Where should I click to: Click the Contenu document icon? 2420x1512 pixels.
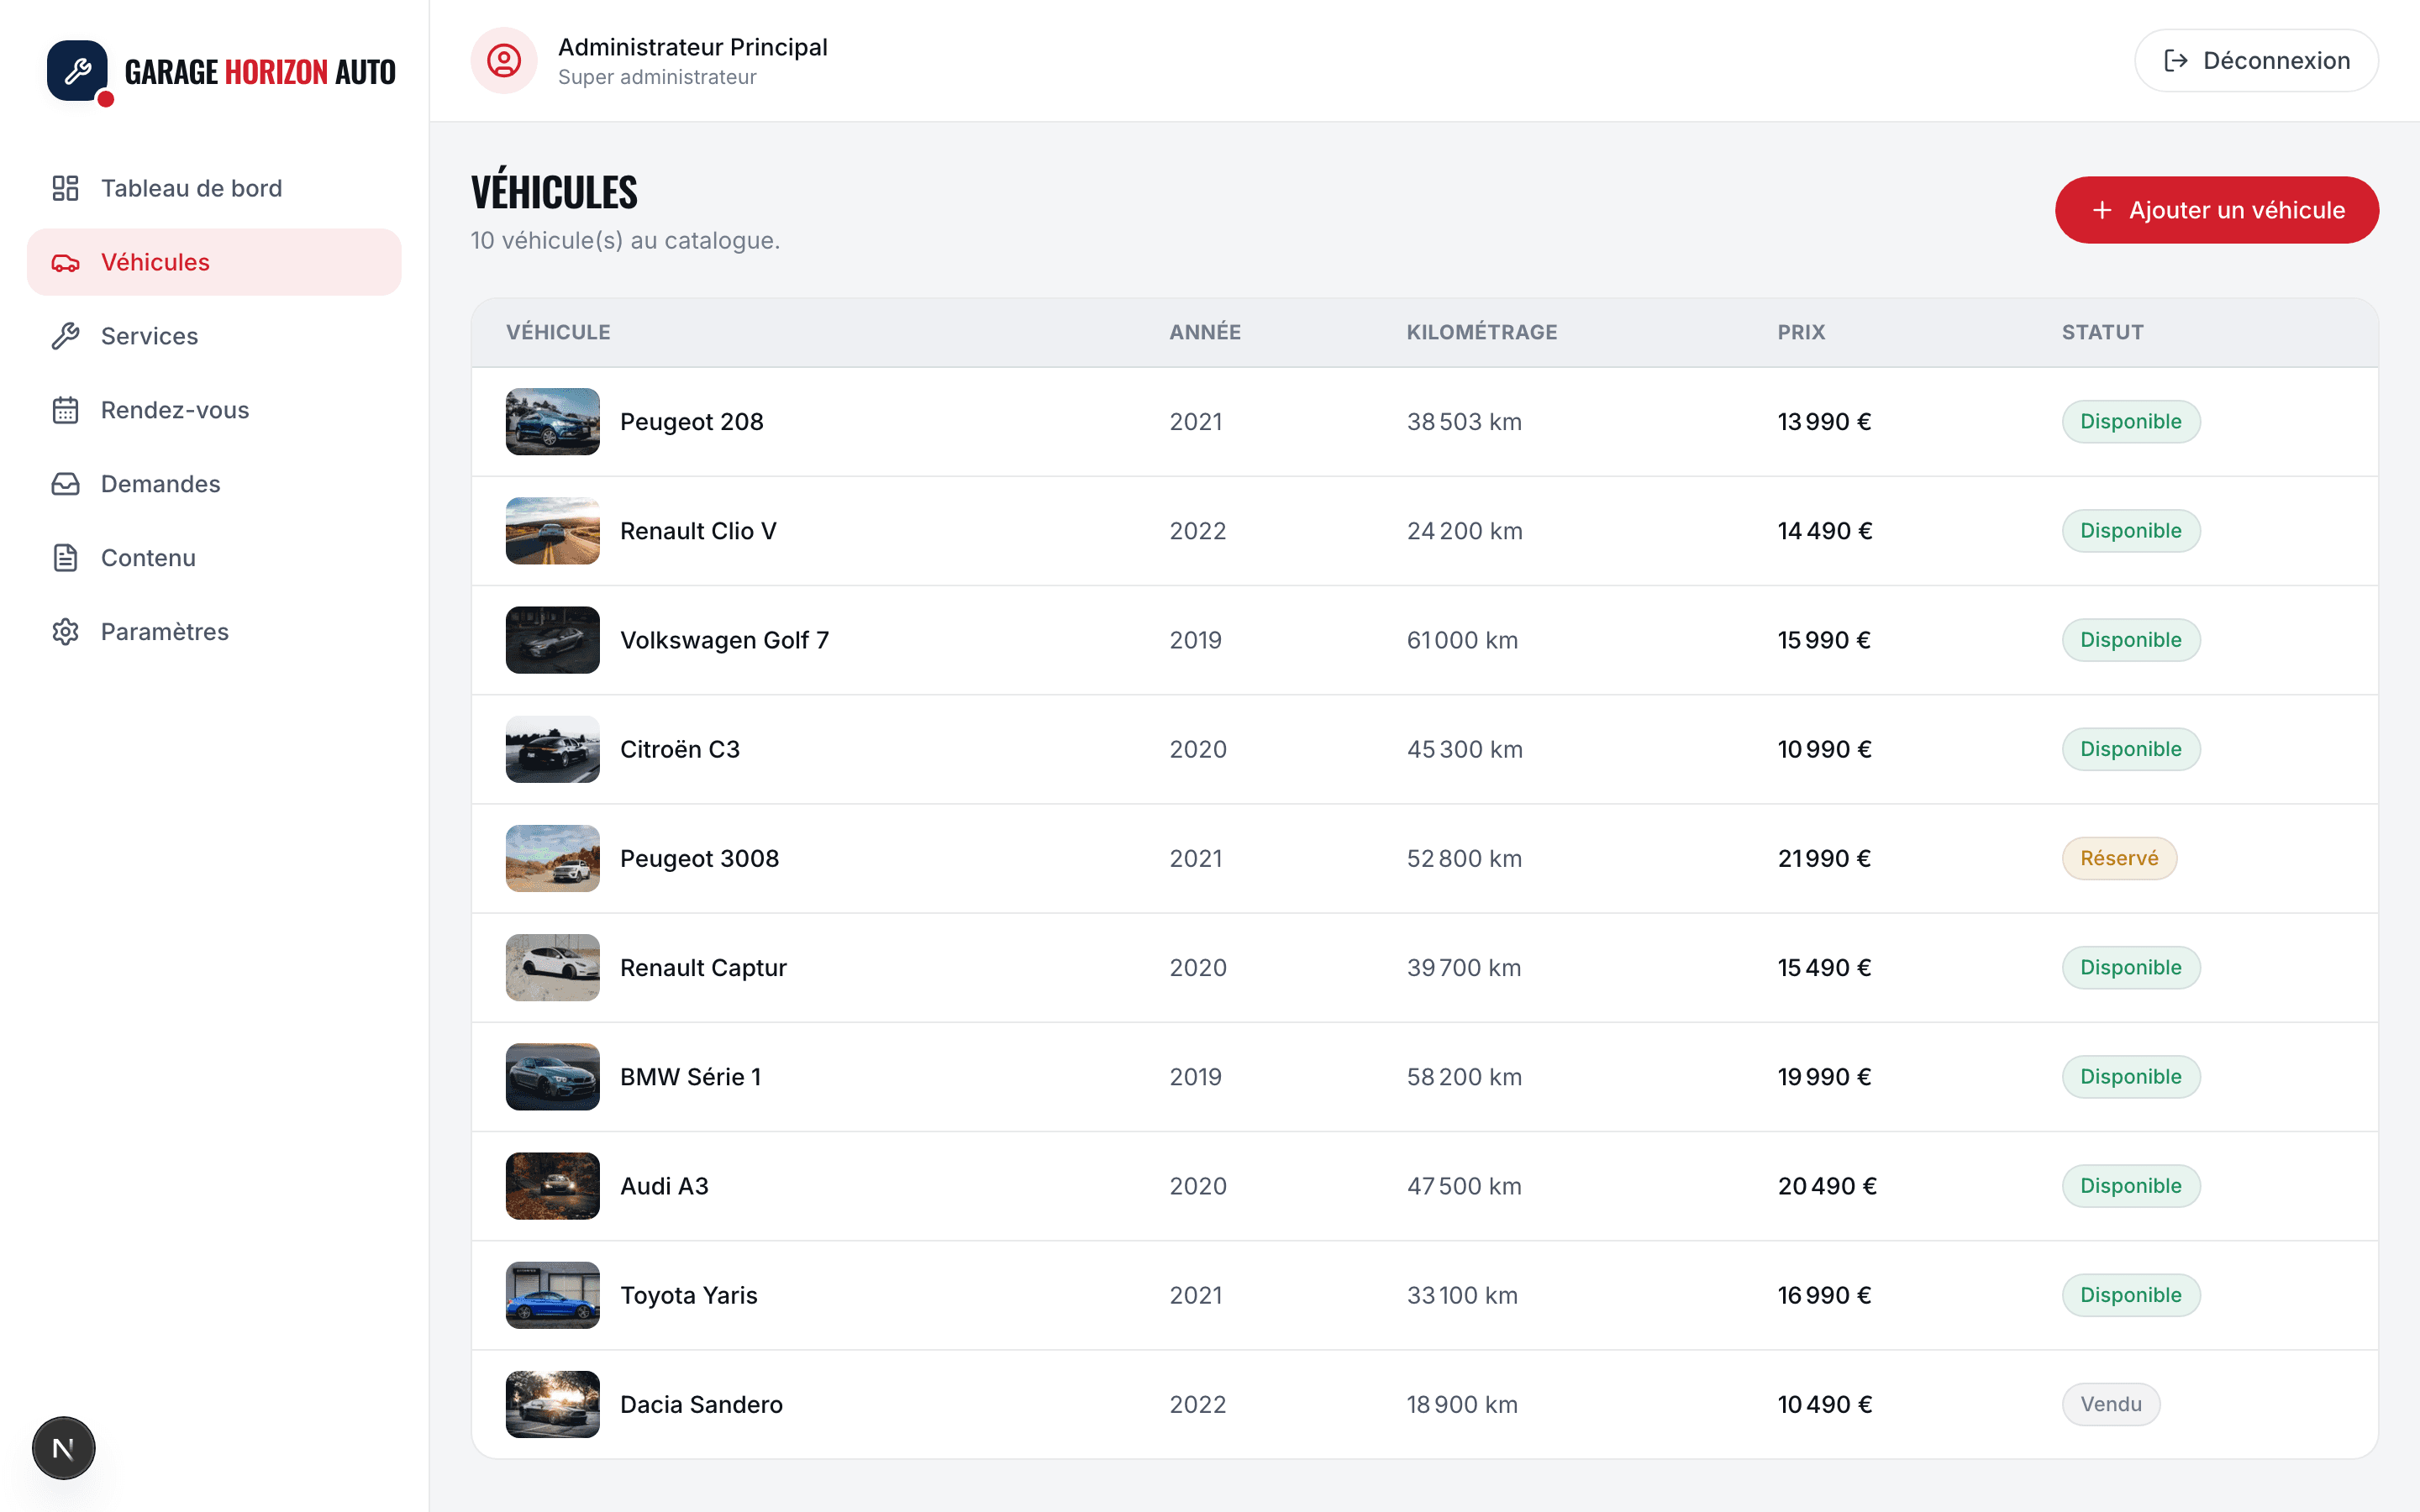point(65,558)
